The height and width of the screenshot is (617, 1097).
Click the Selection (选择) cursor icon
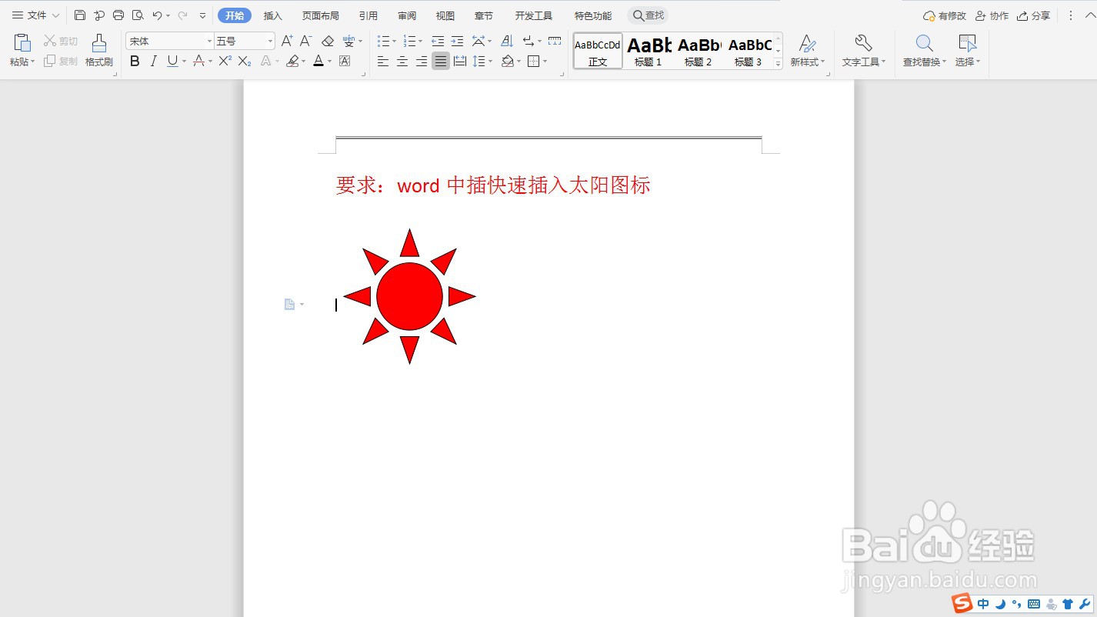point(967,43)
